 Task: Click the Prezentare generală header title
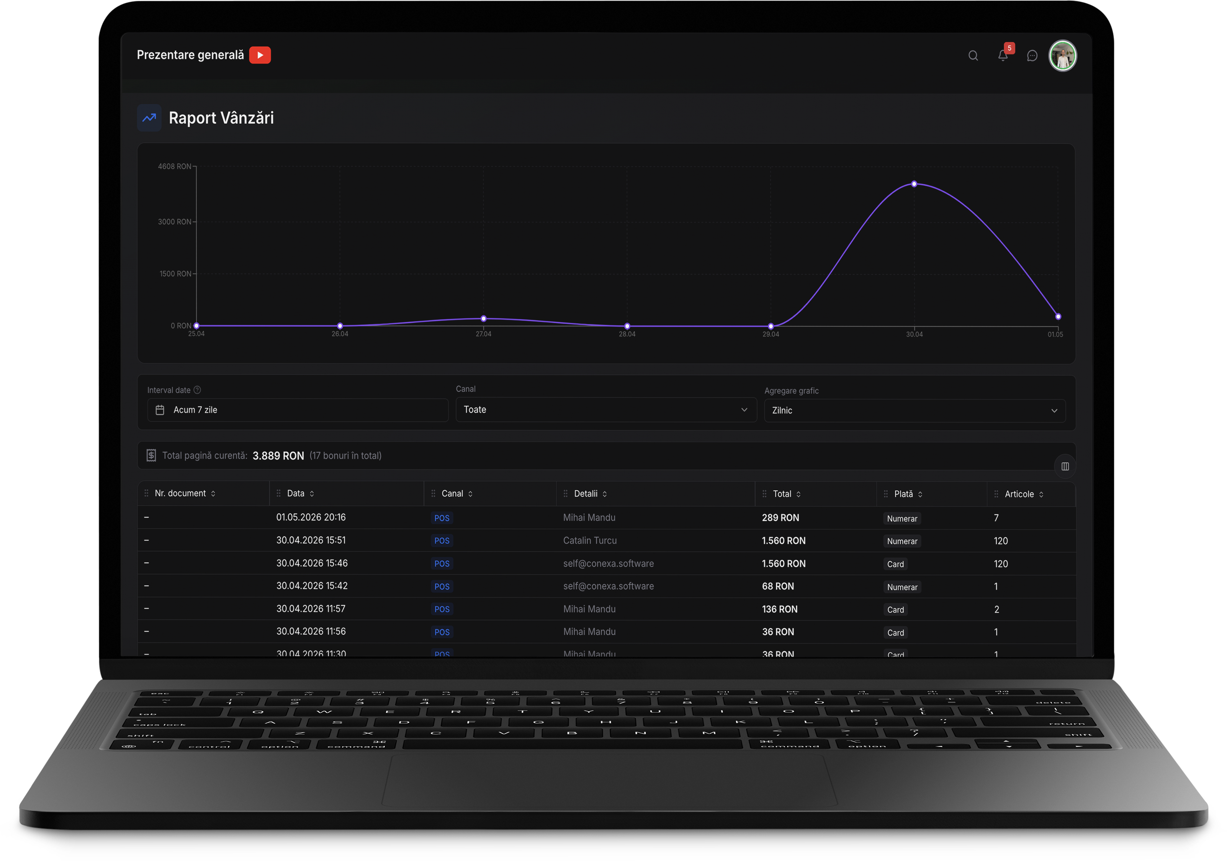click(190, 55)
